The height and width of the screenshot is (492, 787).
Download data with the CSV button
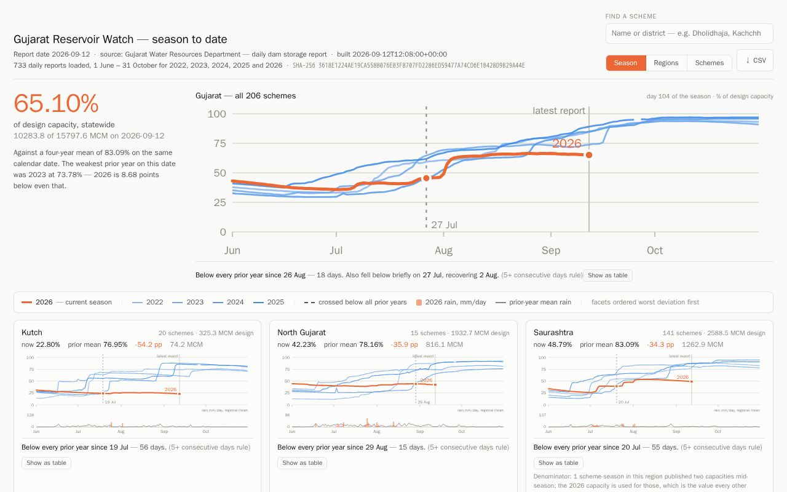(754, 60)
